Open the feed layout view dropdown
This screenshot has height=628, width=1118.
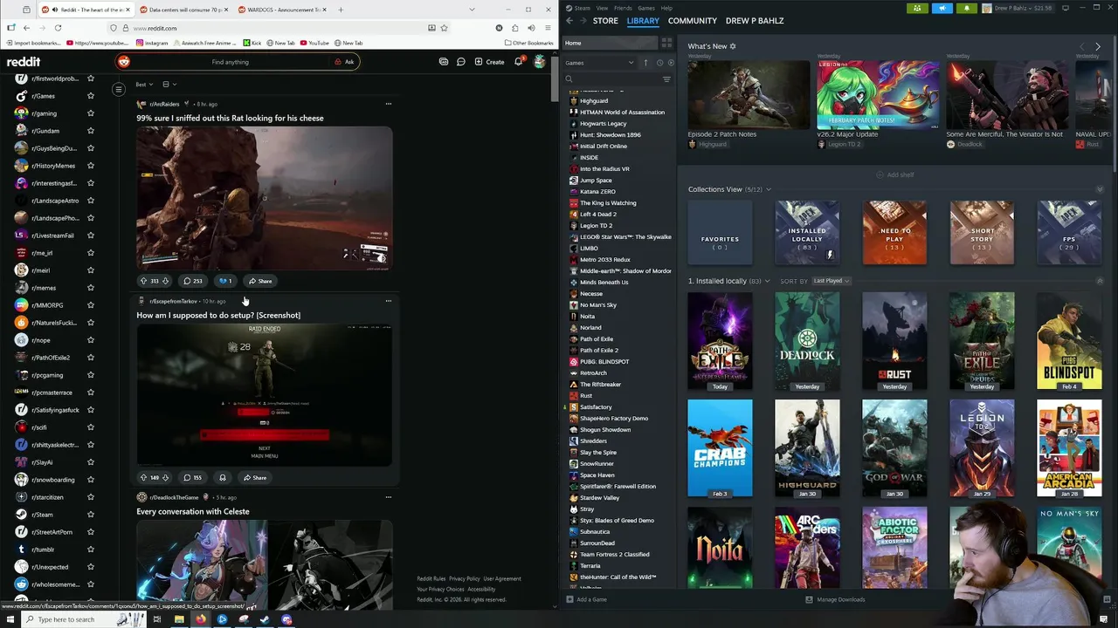[169, 85]
